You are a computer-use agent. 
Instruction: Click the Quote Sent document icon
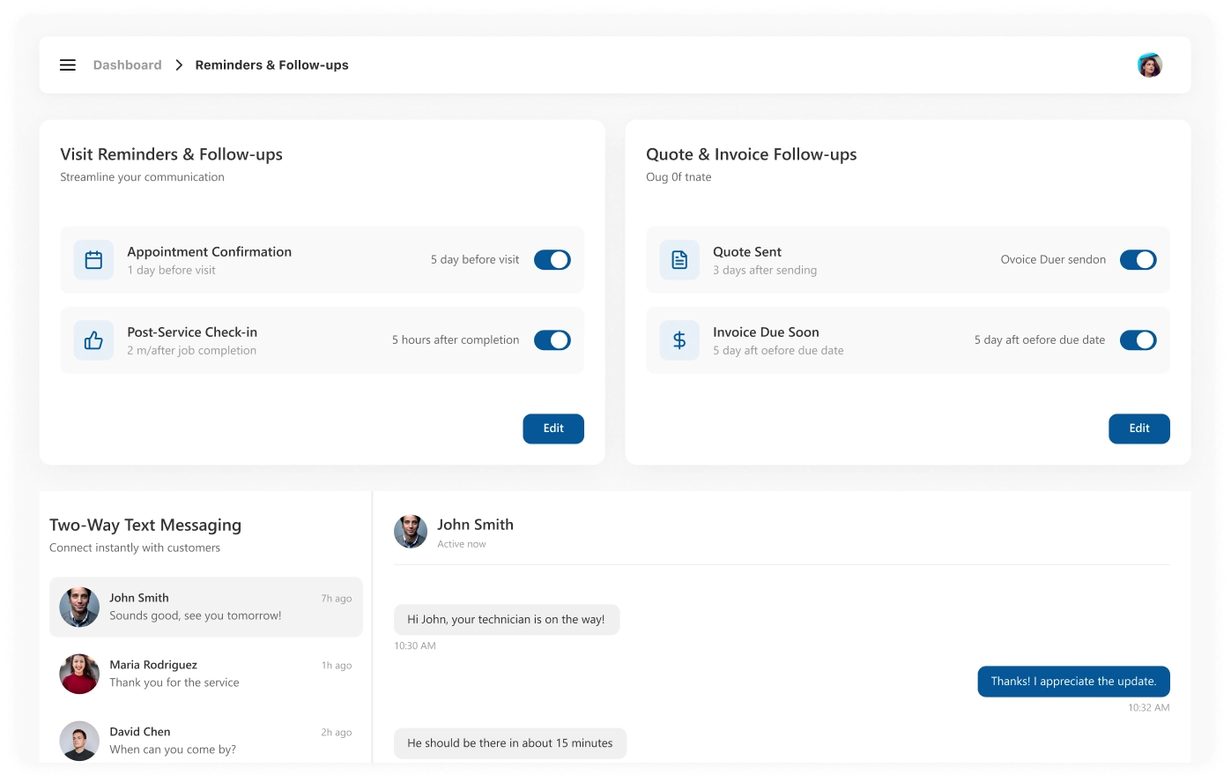(x=679, y=260)
